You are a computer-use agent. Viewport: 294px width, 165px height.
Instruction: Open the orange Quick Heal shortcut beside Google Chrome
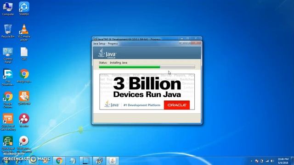(24, 98)
